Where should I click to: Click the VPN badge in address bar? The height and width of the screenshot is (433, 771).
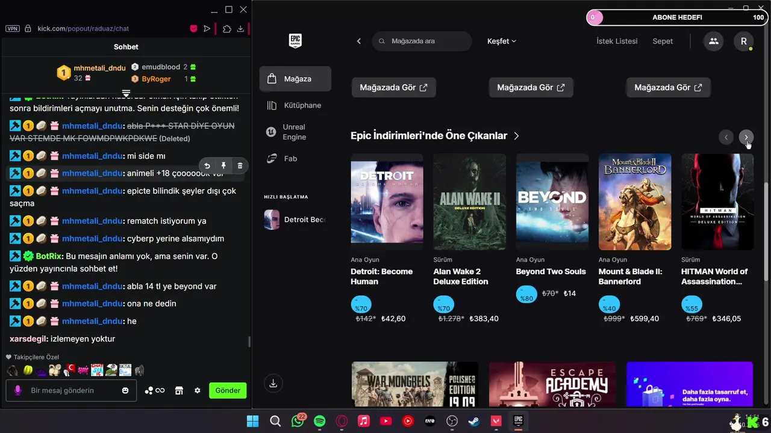click(12, 28)
